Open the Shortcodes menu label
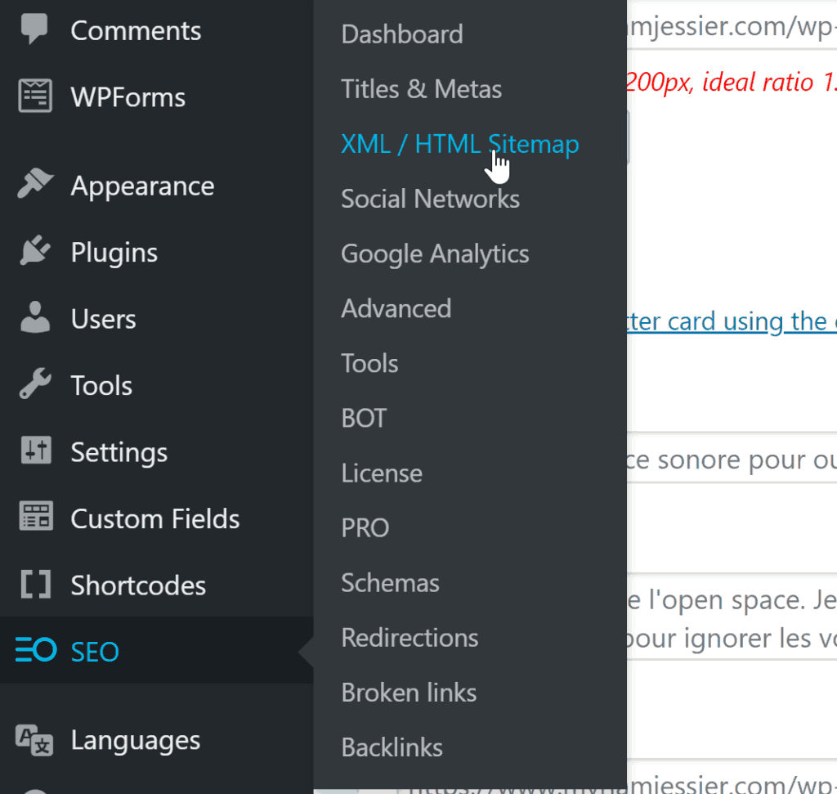 [x=138, y=585]
